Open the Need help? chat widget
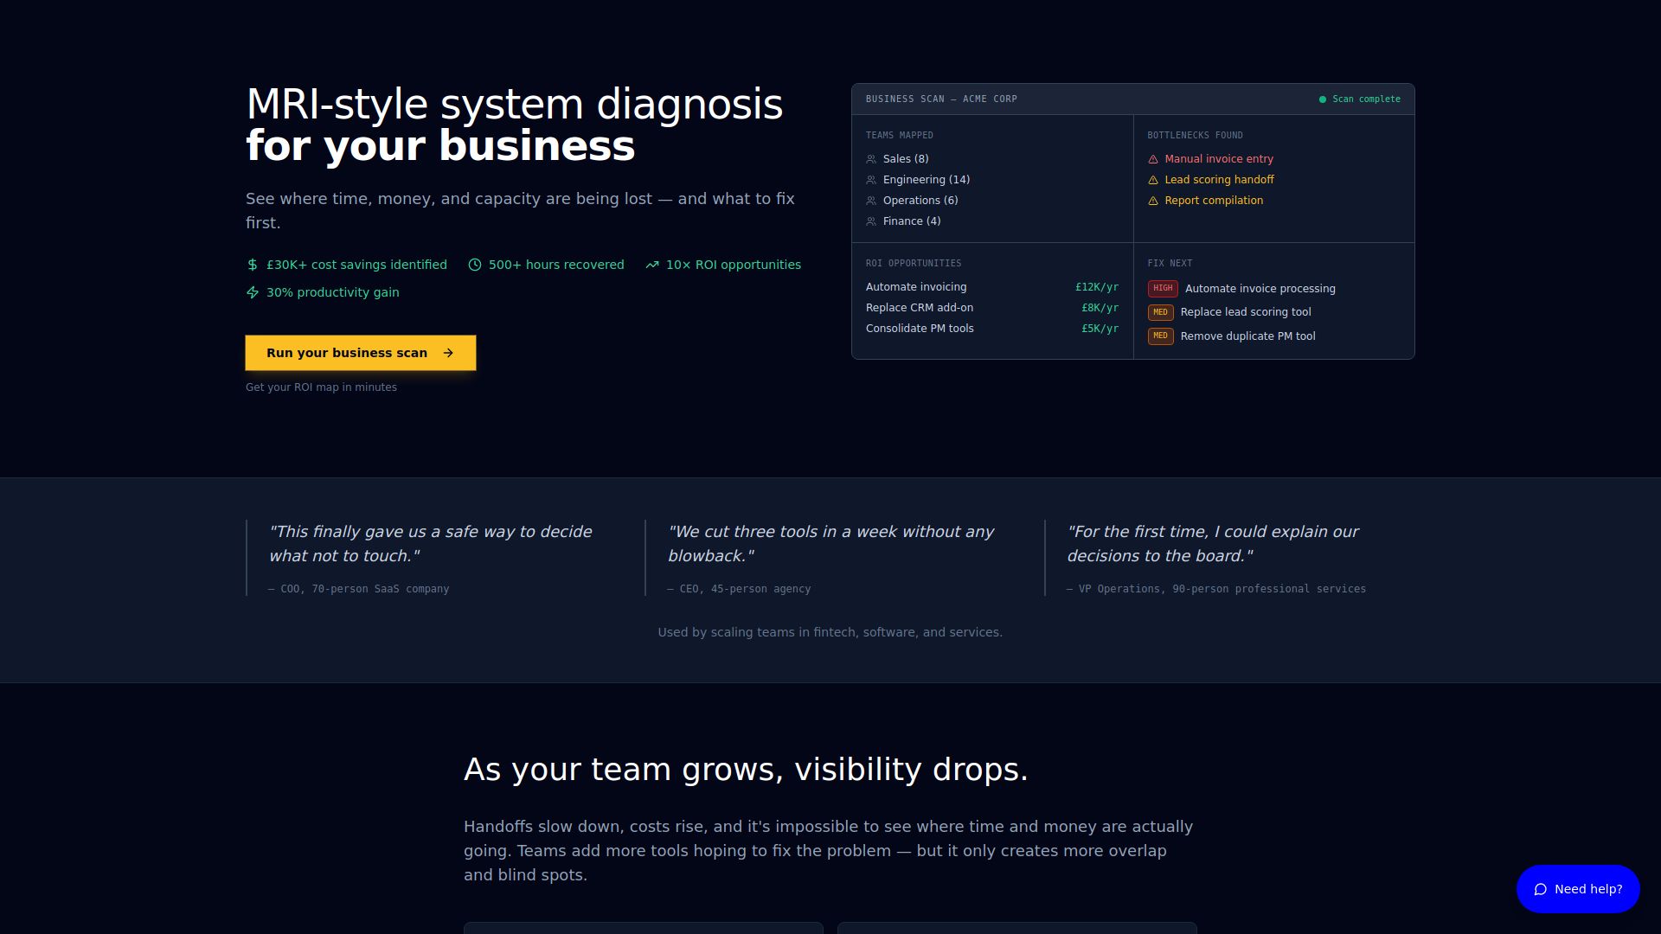1661x934 pixels. (x=1578, y=889)
